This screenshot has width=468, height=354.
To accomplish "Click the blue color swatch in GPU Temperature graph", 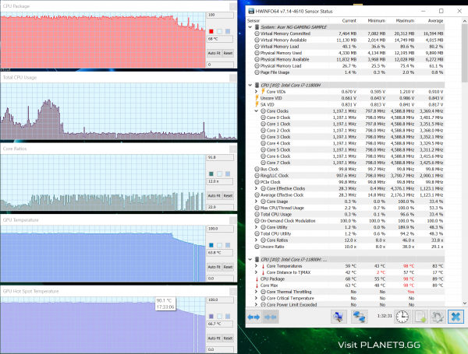I will 211,245.
